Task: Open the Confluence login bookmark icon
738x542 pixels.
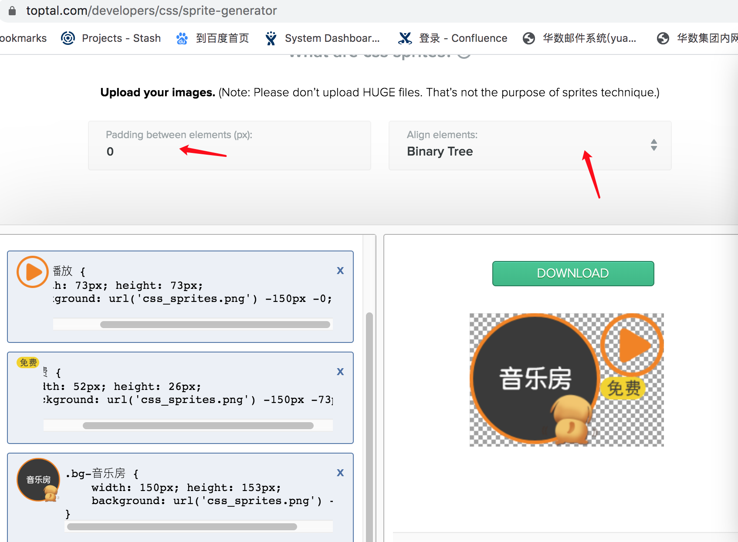Action: tap(405, 38)
